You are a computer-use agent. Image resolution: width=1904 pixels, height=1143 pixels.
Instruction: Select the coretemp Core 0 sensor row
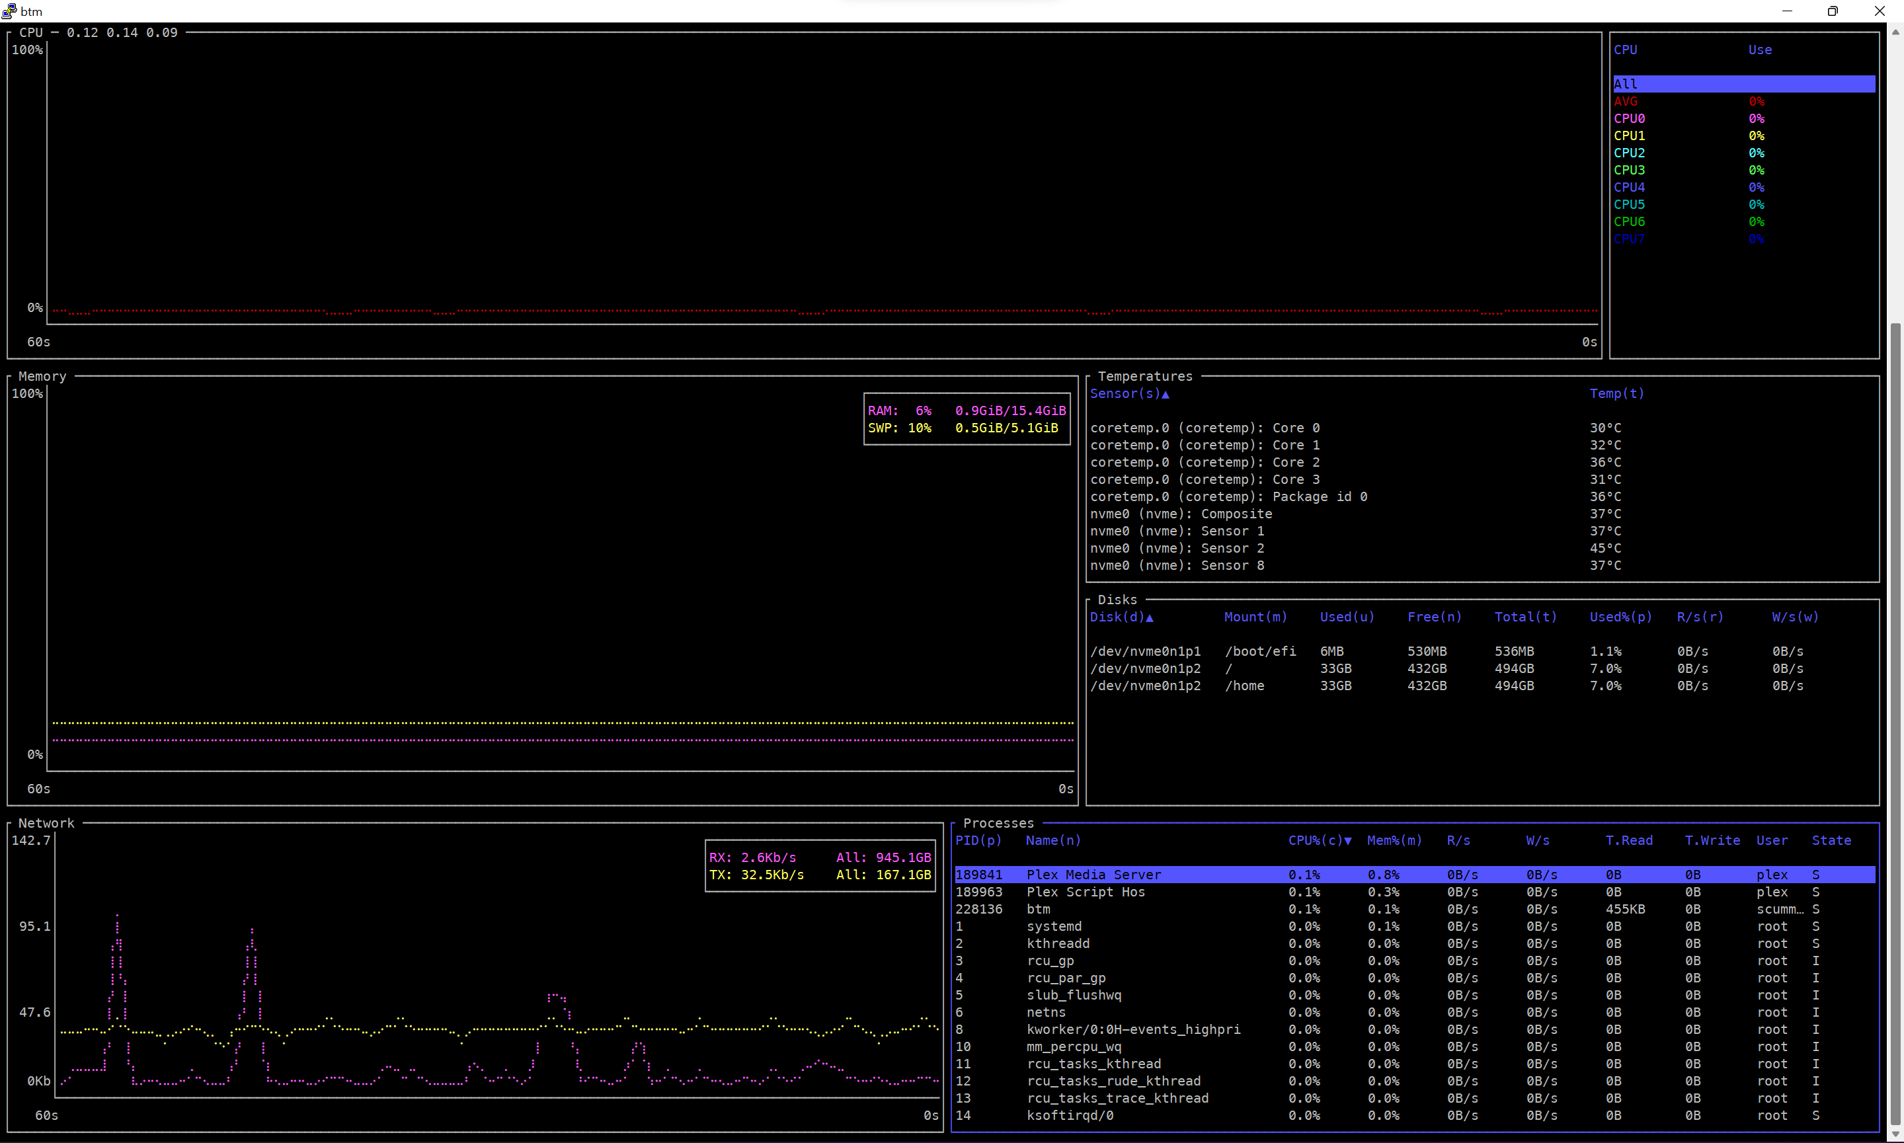coord(1482,428)
